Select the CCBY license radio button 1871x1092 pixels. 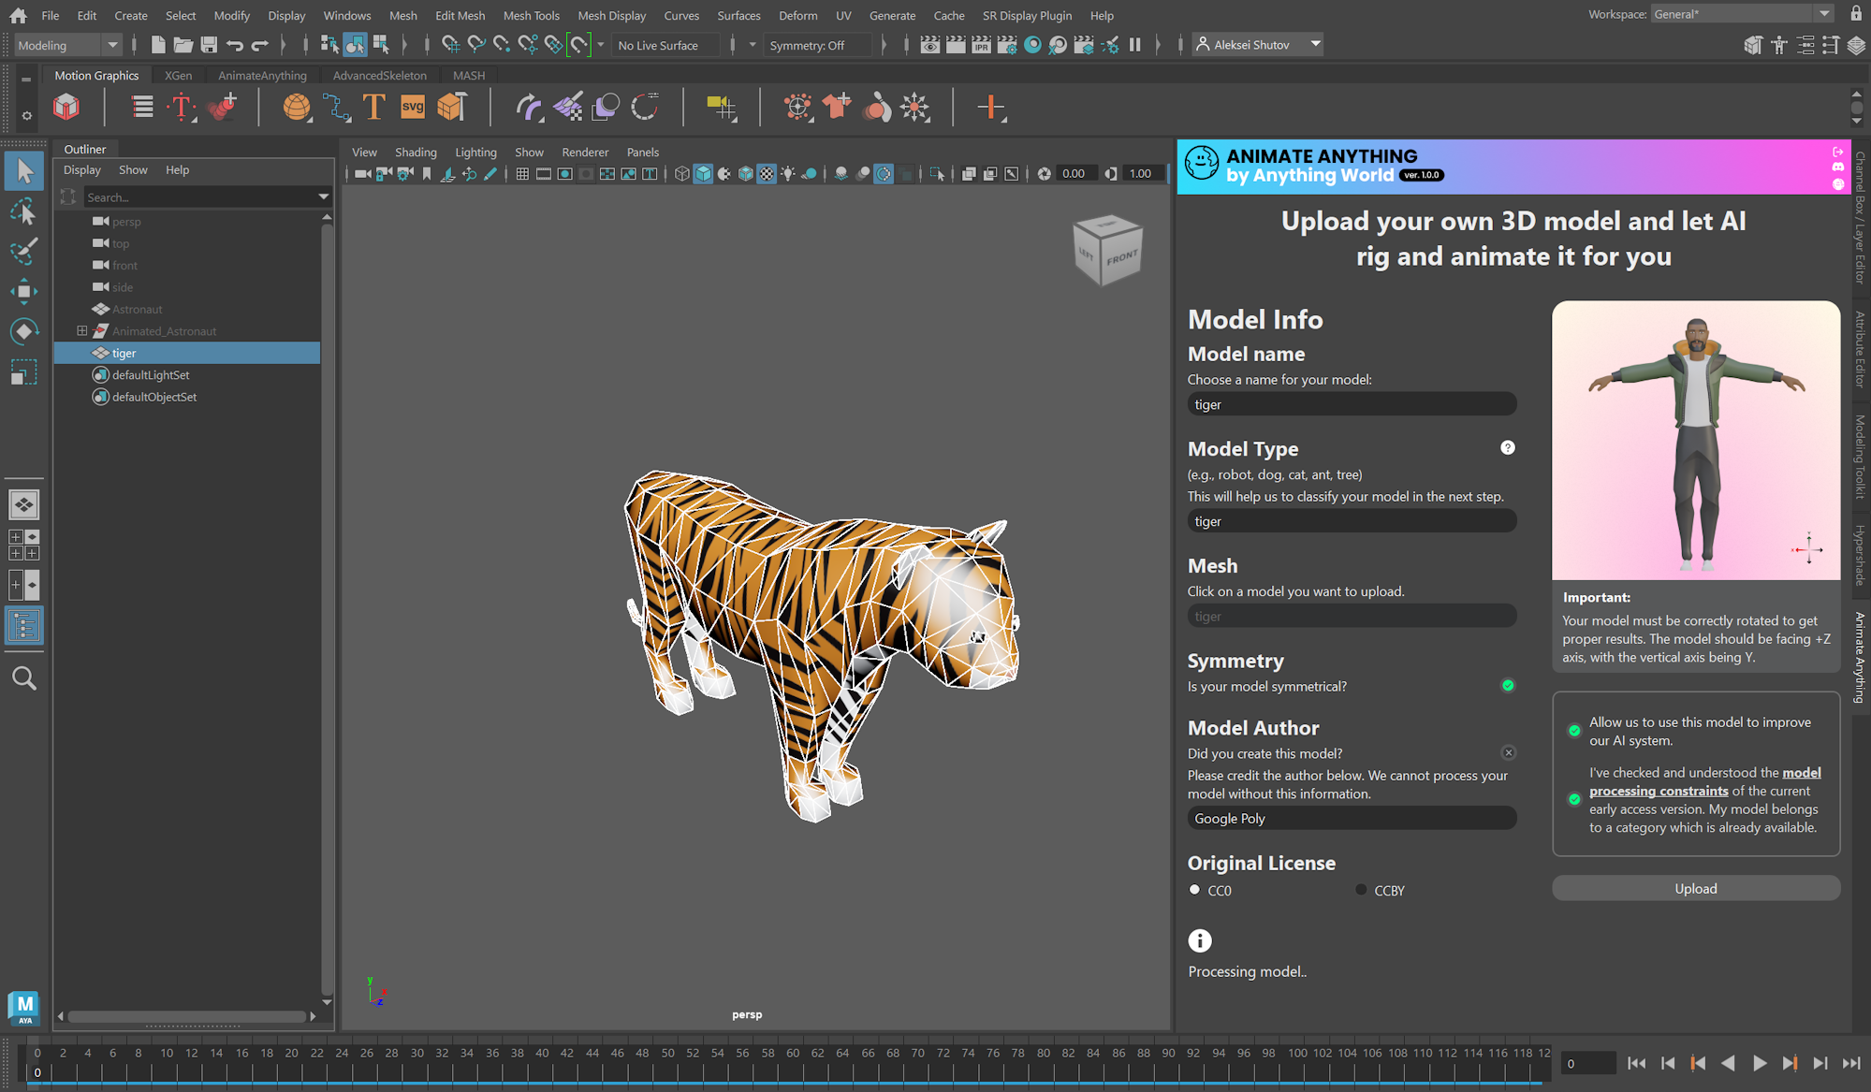coord(1361,890)
